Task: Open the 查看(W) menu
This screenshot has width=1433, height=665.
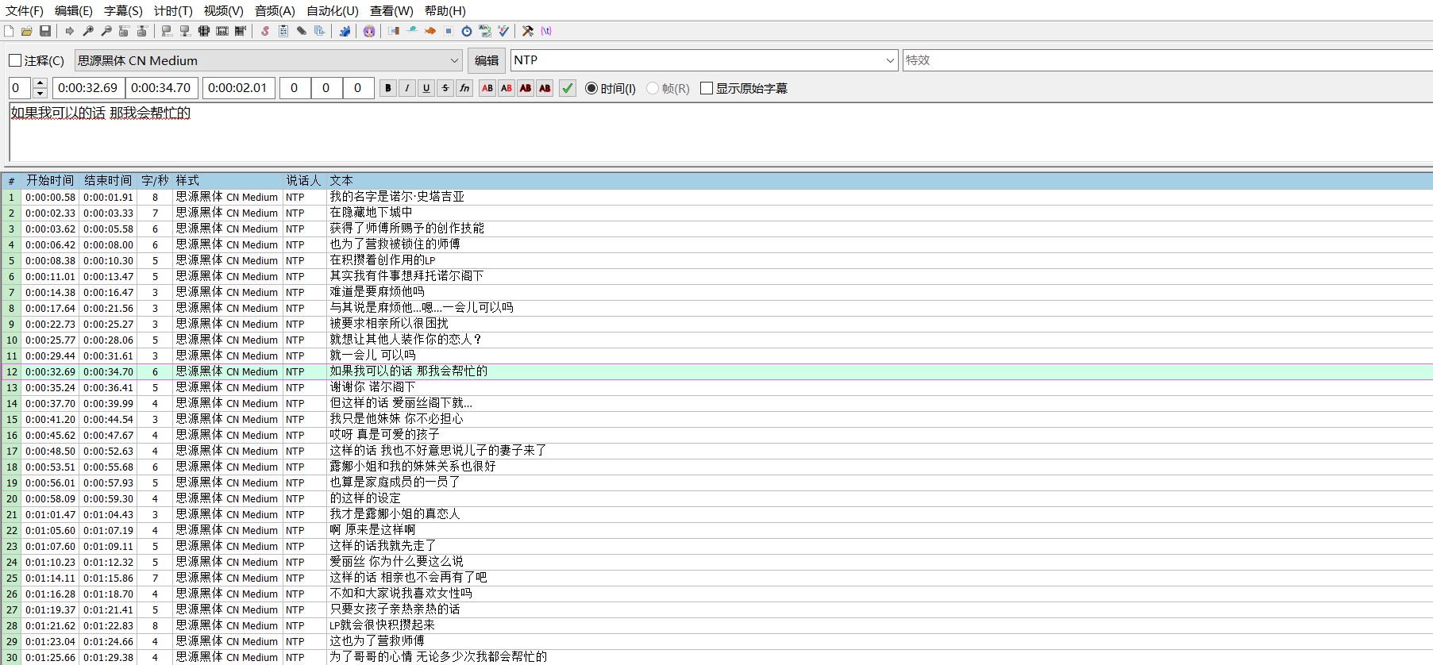Action: [391, 10]
